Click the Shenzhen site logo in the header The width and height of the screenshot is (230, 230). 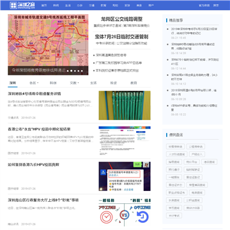click(22, 5)
